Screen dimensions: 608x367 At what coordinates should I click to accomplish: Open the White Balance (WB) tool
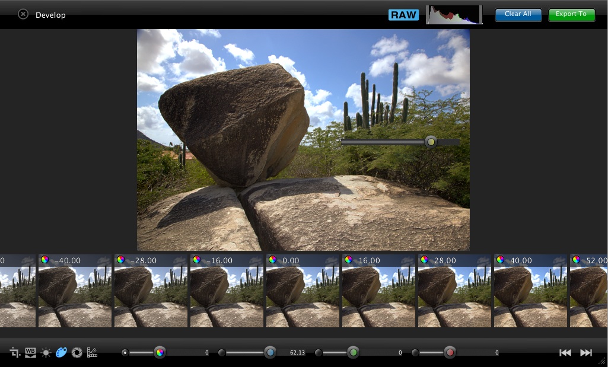pyautogui.click(x=30, y=352)
